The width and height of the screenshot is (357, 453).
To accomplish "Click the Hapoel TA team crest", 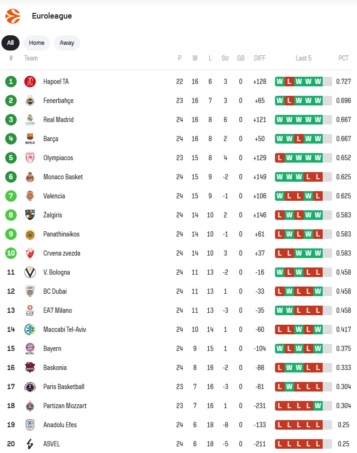I will (30, 82).
